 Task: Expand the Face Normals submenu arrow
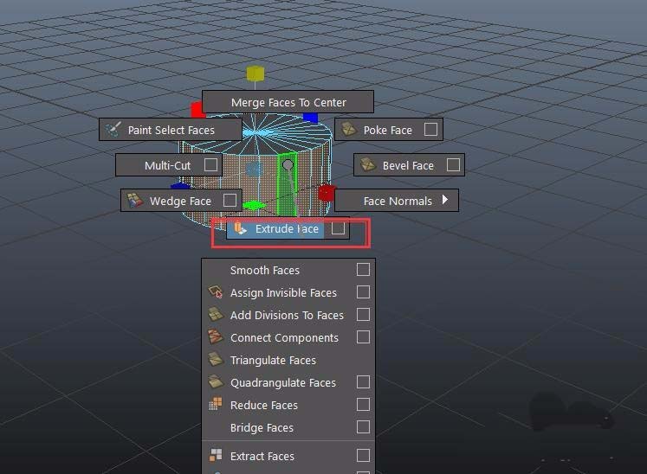[445, 200]
